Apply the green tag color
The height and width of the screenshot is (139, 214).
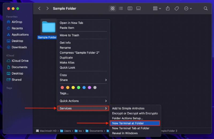(x=79, y=88)
